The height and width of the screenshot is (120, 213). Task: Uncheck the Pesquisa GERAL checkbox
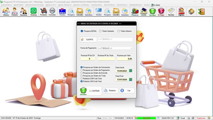(82, 31)
